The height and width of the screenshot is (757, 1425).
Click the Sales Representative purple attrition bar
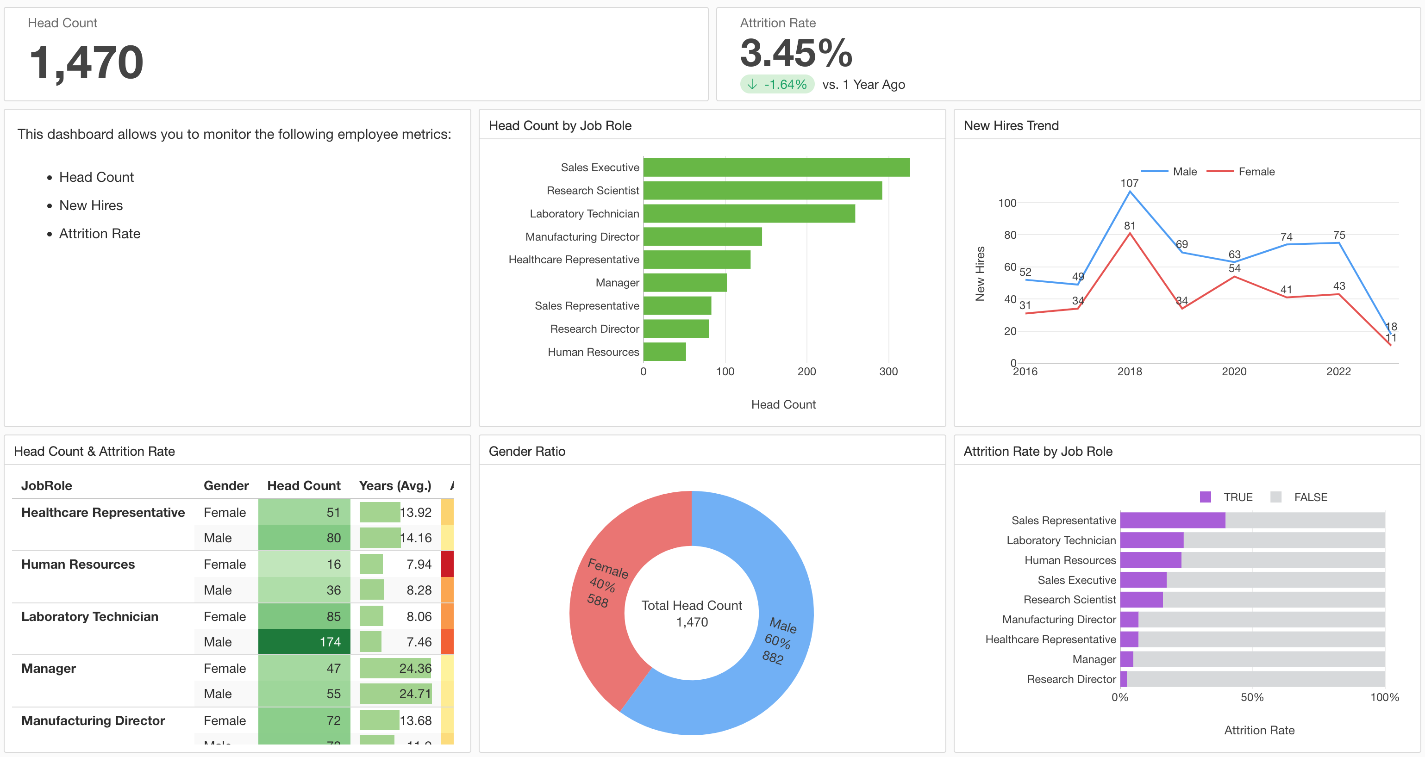point(1173,521)
